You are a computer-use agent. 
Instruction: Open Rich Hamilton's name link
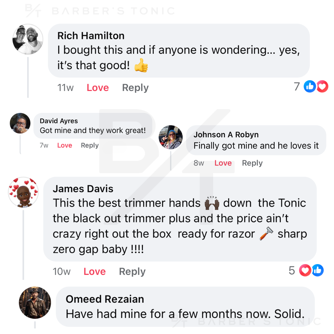click(x=91, y=36)
